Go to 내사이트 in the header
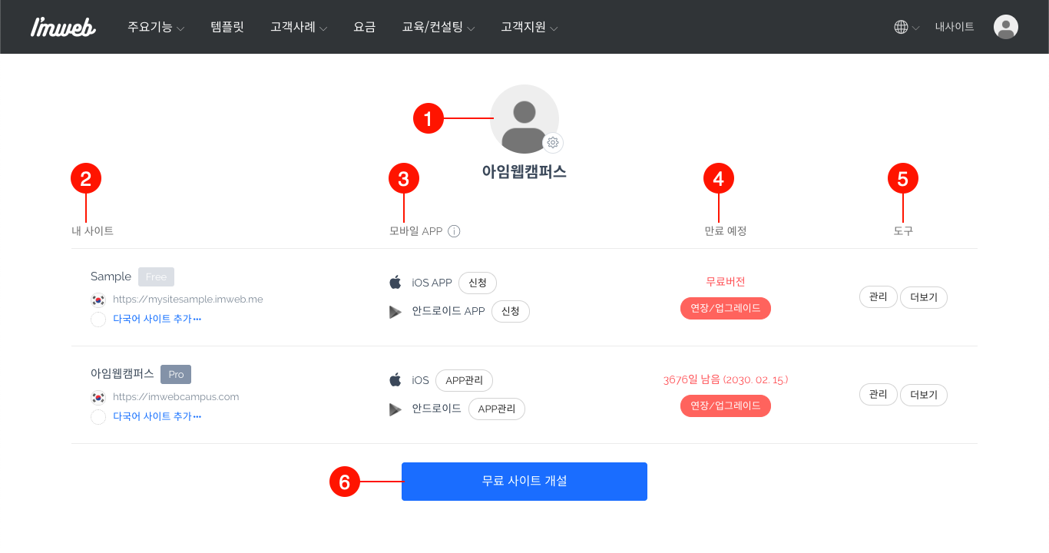 [x=955, y=27]
